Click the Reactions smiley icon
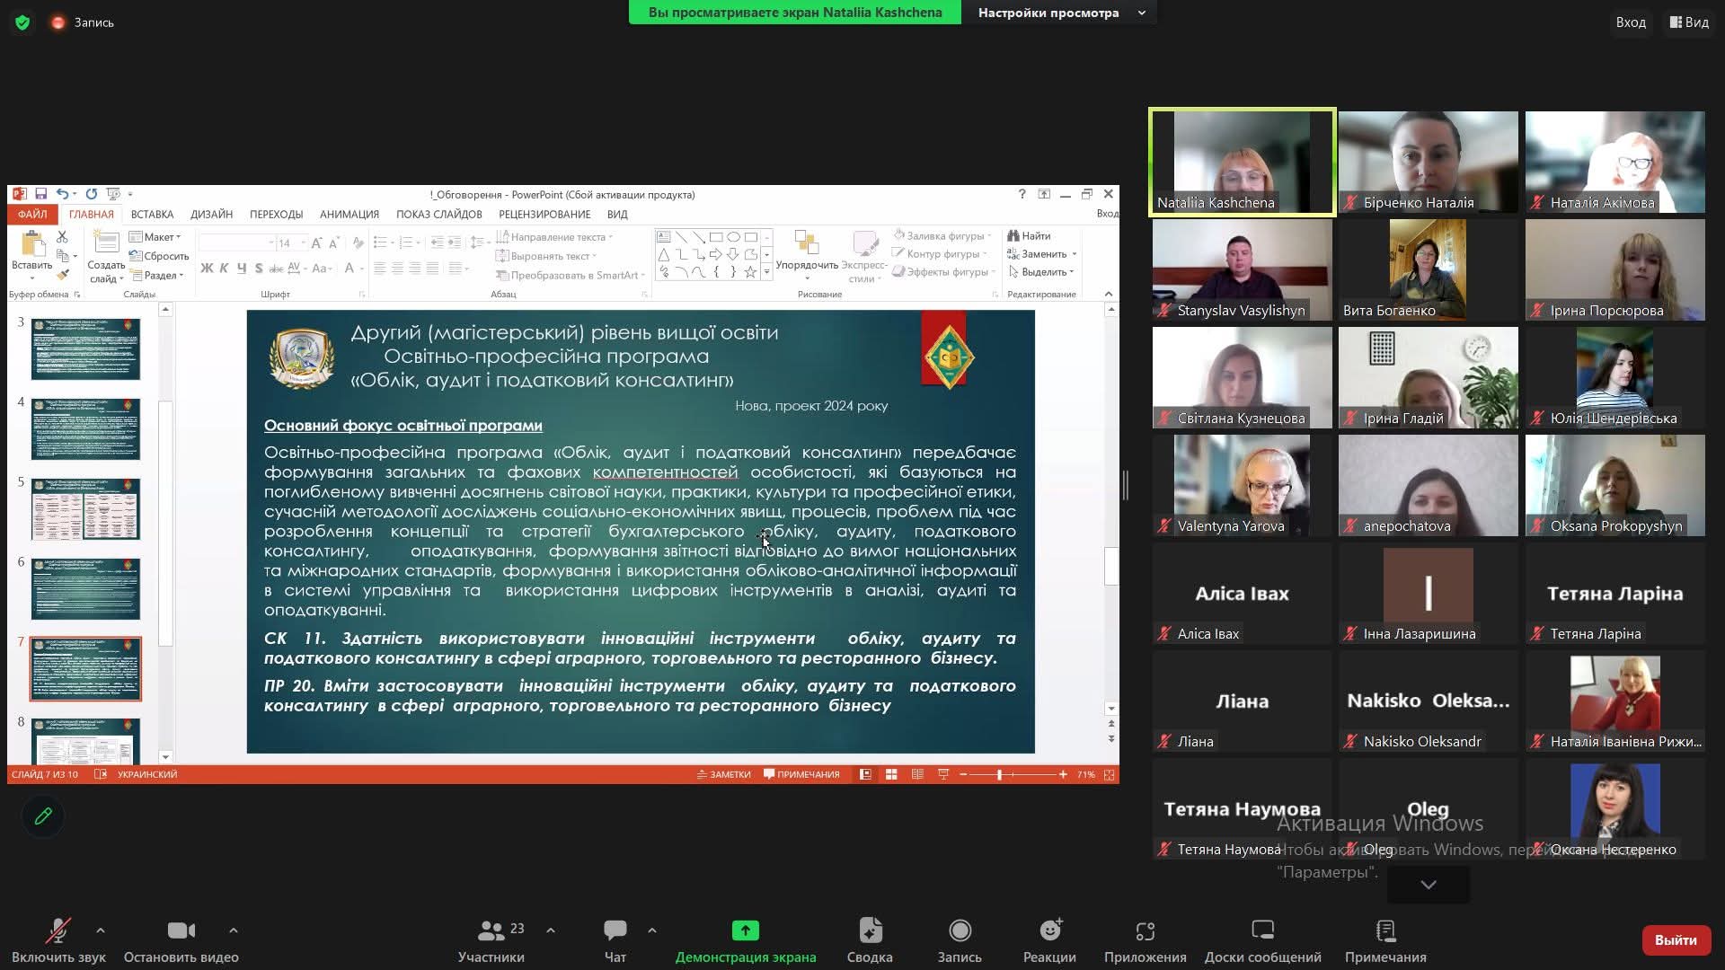The height and width of the screenshot is (970, 1725). coord(1049,930)
